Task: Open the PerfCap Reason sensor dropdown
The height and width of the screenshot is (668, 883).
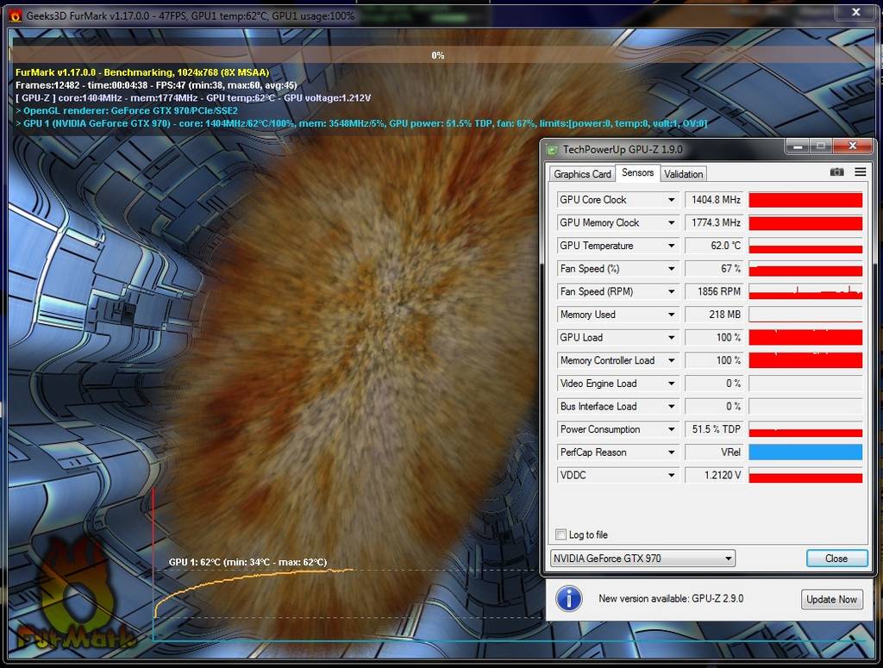Action: [x=671, y=453]
